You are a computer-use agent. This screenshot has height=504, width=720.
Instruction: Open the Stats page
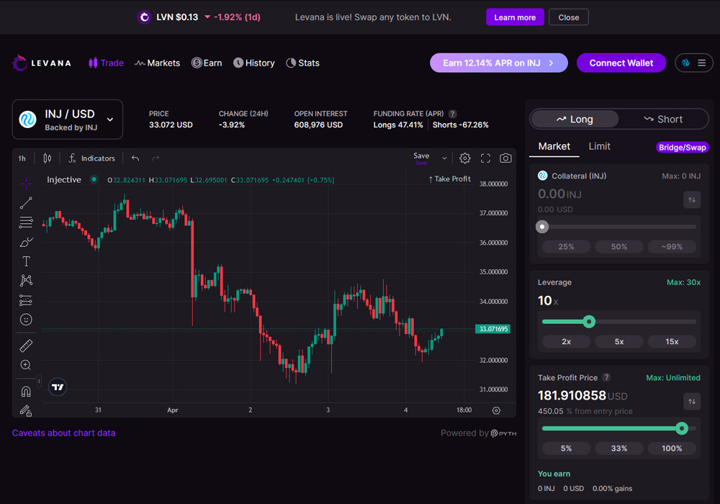click(x=302, y=63)
